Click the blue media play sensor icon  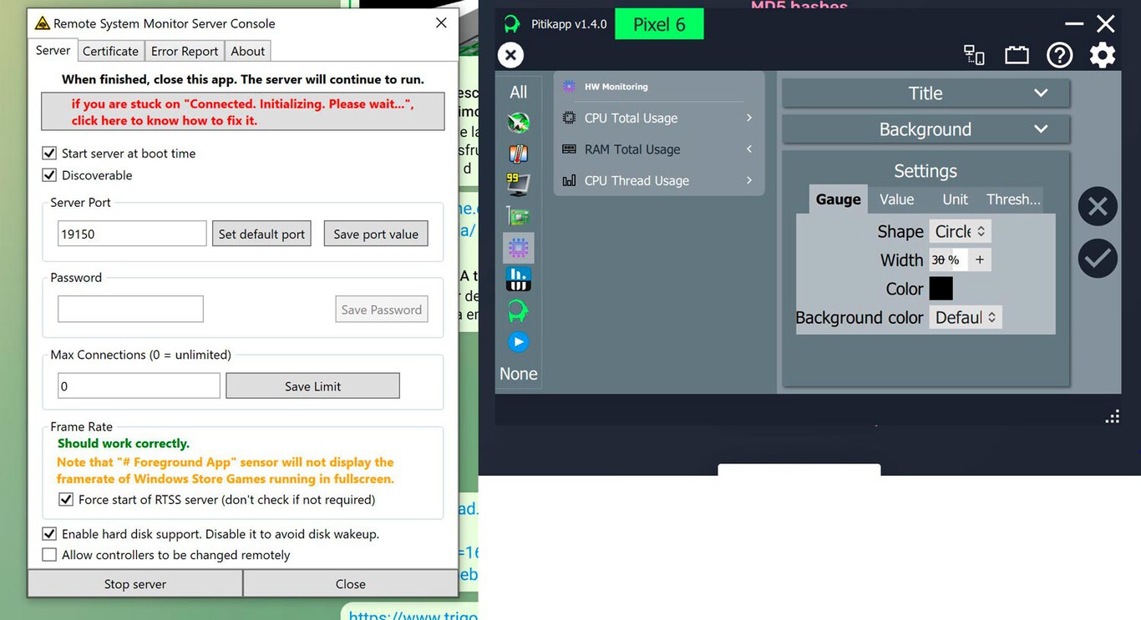click(518, 340)
